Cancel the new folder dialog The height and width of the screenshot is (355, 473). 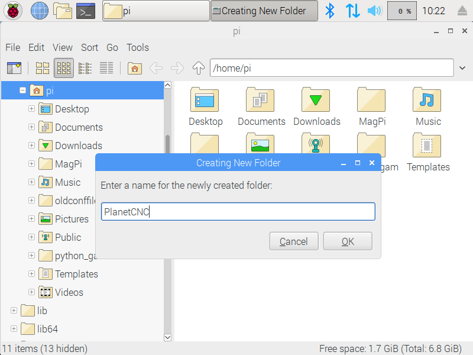(294, 241)
